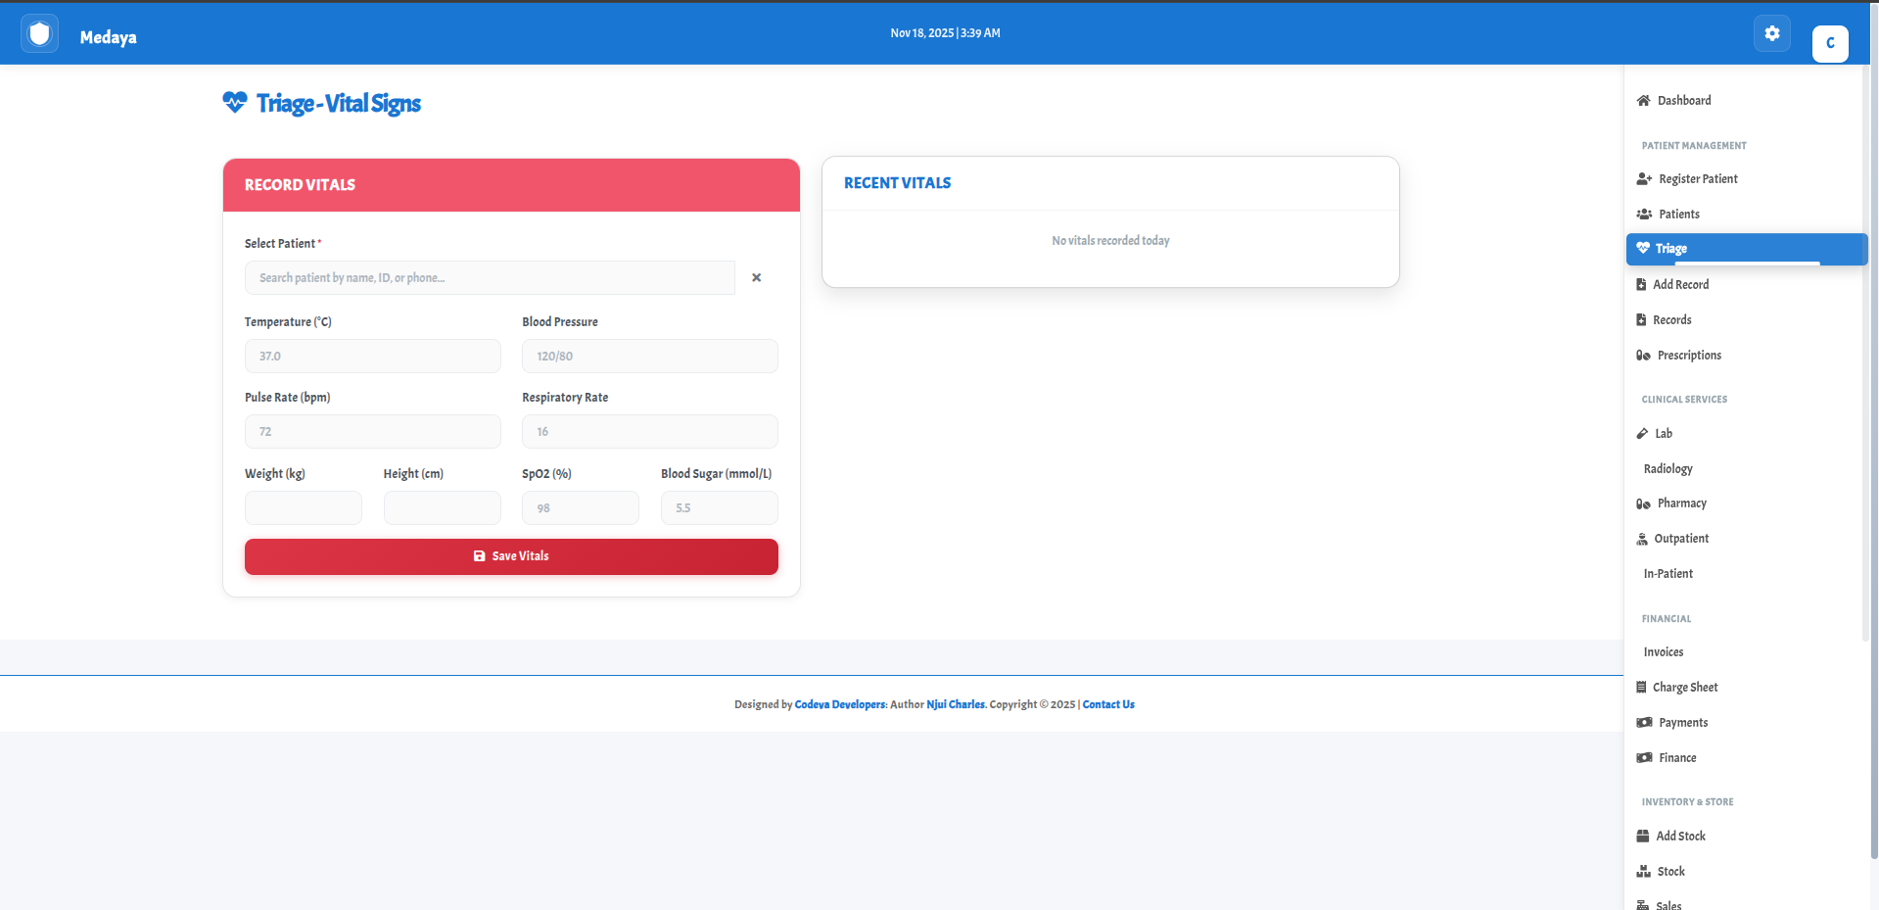The height and width of the screenshot is (910, 1879).
Task: Open the Codeva Developers link
Action: pyautogui.click(x=839, y=704)
